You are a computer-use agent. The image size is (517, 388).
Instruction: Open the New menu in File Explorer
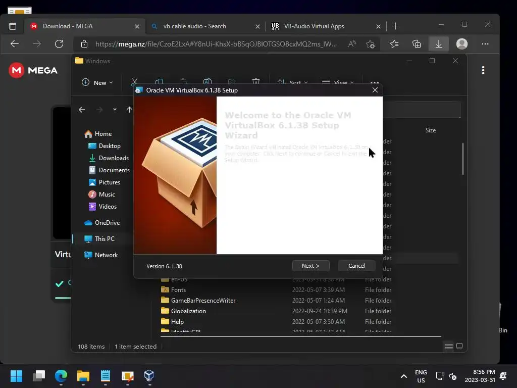click(x=97, y=82)
